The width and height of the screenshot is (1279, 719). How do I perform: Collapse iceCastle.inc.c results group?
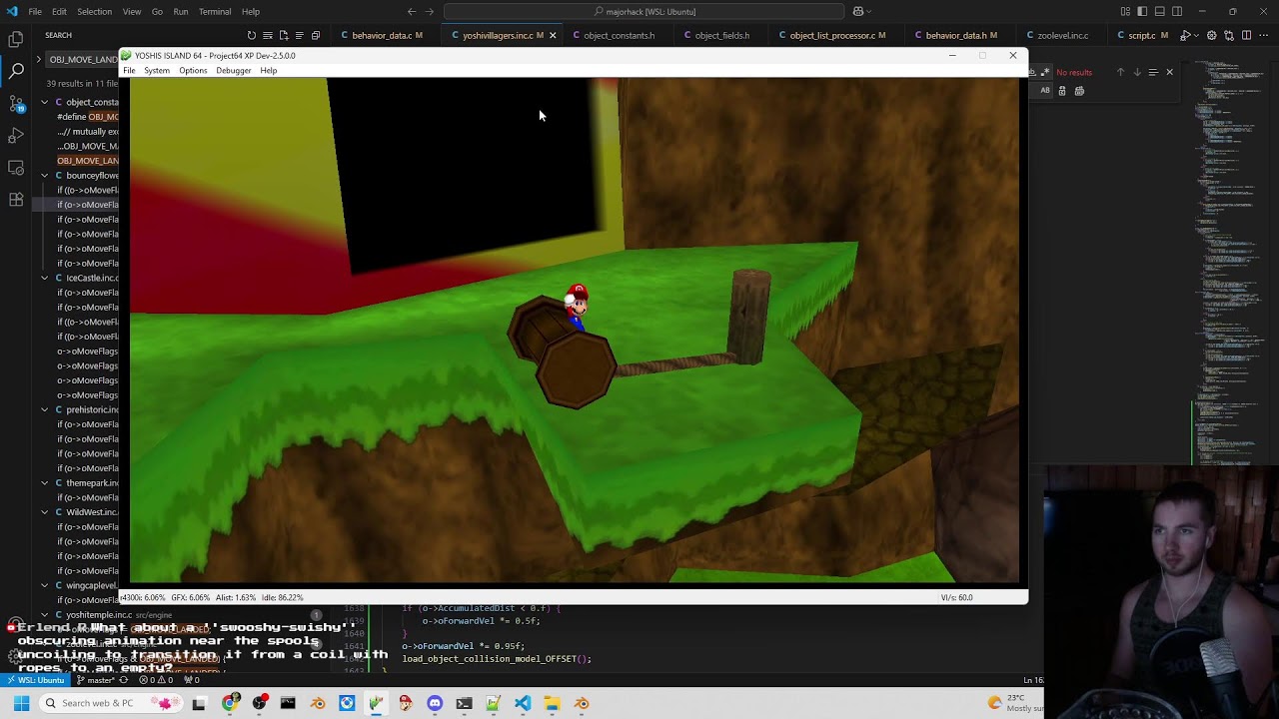click(44, 278)
